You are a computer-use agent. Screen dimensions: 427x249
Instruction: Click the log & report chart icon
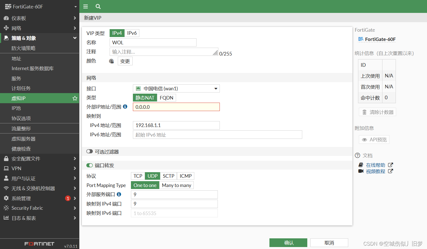6,218
